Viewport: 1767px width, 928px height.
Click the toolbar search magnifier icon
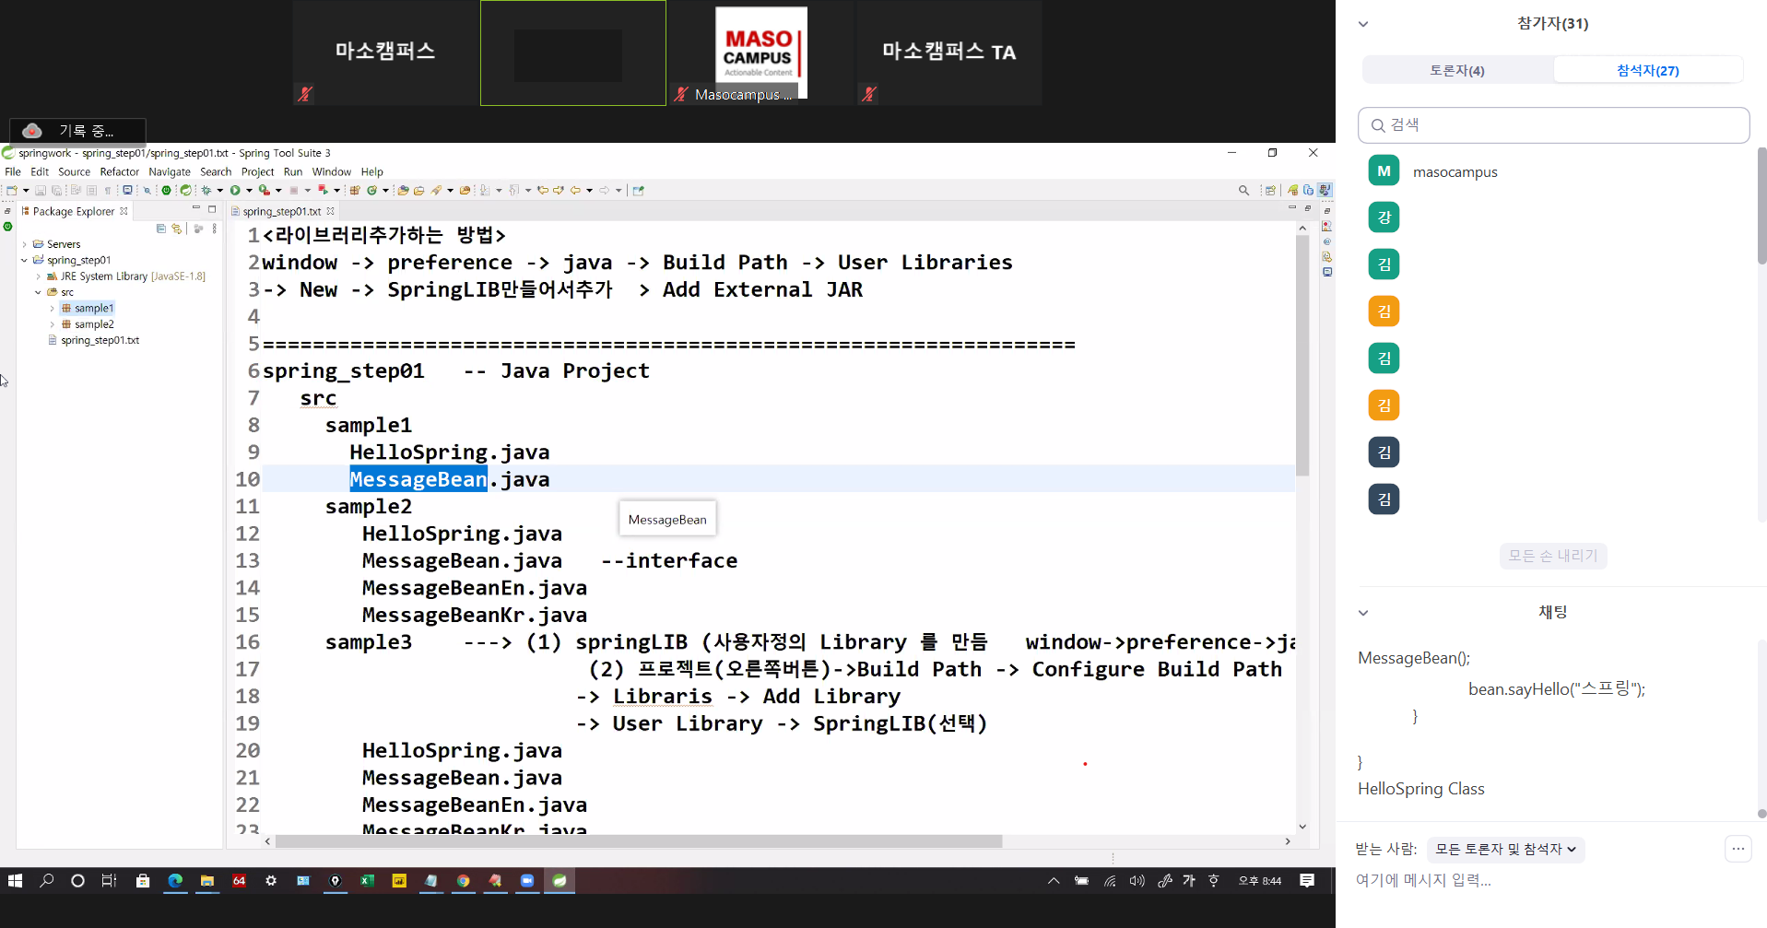(1243, 191)
